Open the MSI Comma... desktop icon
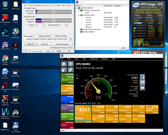The height and width of the screenshot is (135, 168). (5, 73)
